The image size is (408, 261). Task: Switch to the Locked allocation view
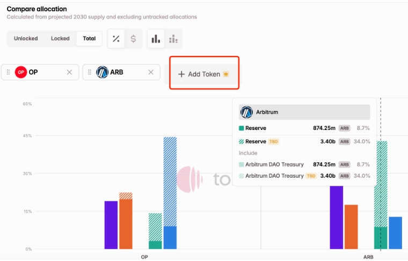click(60, 39)
